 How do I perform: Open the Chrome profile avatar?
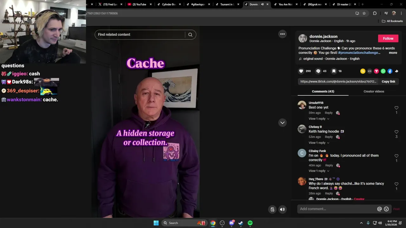point(394,13)
